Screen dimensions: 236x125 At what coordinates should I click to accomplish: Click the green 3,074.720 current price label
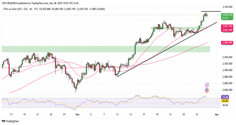tap(227, 15)
